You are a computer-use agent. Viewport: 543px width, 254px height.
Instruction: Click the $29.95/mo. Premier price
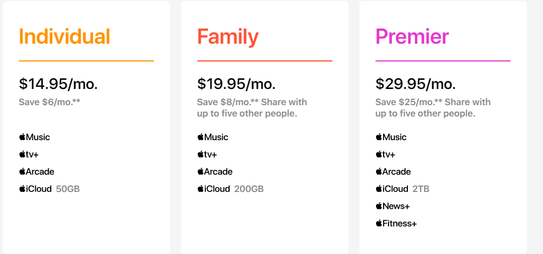coord(415,84)
